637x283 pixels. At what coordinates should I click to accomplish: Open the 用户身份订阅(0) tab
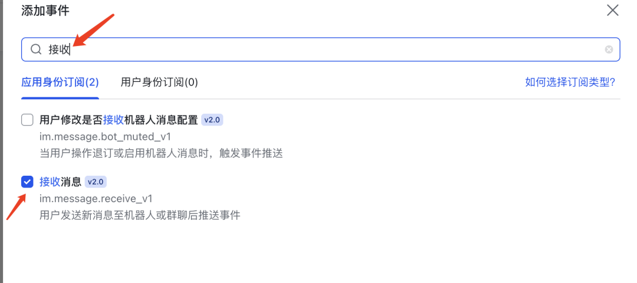tap(159, 82)
